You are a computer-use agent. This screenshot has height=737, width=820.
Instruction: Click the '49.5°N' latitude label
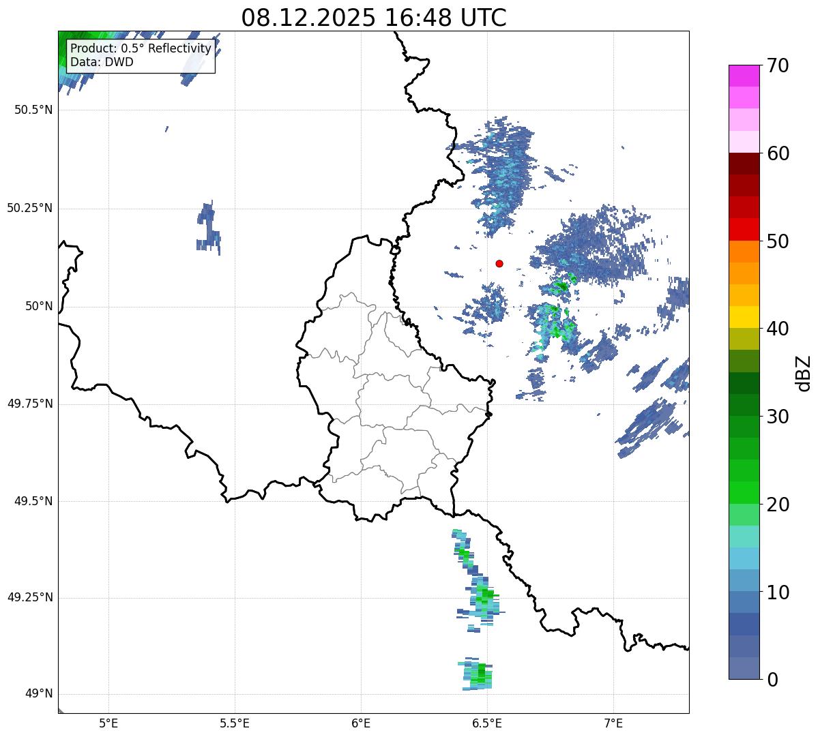pos(33,501)
